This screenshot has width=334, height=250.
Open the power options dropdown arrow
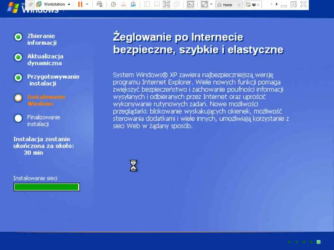click(x=87, y=4)
